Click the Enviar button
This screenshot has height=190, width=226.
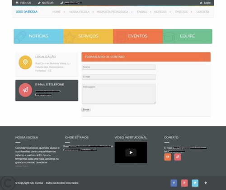86,109
